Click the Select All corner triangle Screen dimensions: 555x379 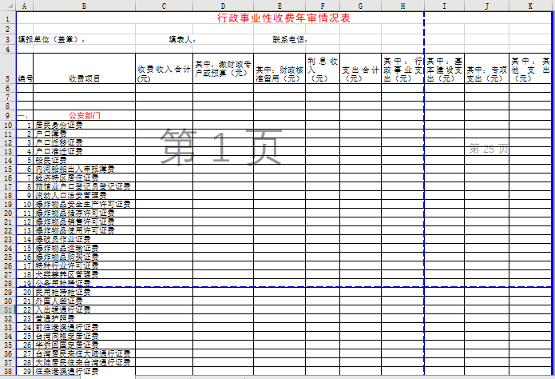click(7, 5)
